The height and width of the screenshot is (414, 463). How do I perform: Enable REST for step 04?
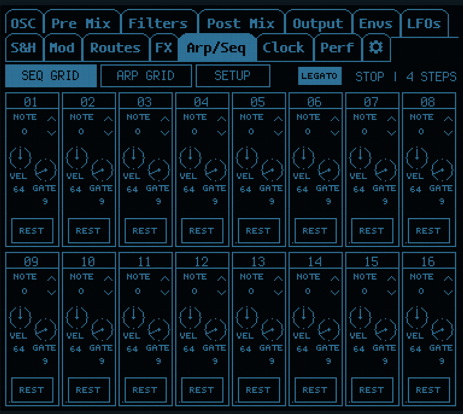coord(202,231)
